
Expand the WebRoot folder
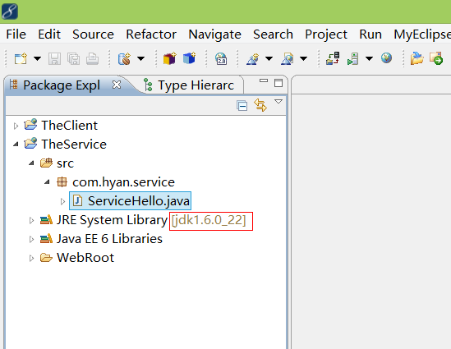(32, 258)
